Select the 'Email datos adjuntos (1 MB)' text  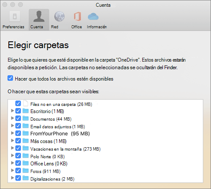tap(58, 127)
